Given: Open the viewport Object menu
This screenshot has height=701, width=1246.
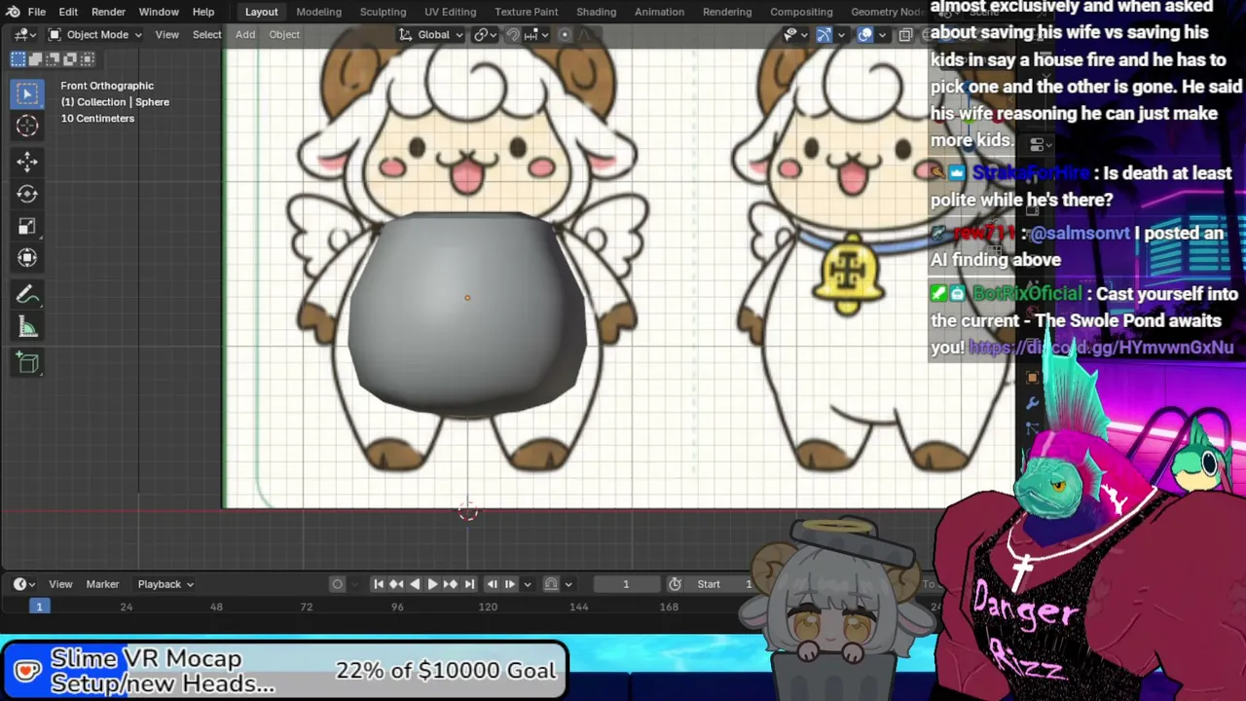Looking at the screenshot, I should [284, 35].
